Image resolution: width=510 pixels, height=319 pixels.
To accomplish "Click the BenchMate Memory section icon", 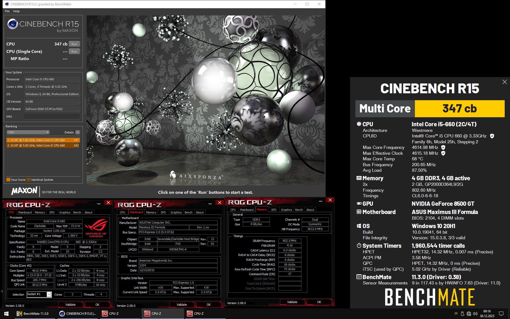I will 359,178.
